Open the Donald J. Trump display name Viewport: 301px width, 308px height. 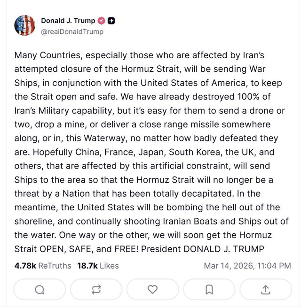point(68,21)
